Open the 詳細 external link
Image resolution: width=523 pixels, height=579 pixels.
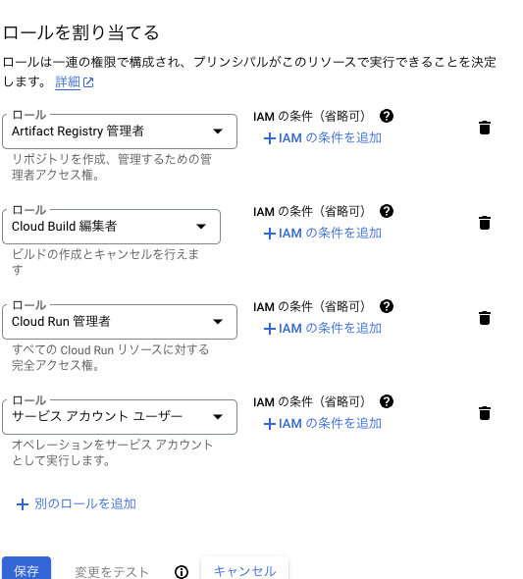point(75,82)
